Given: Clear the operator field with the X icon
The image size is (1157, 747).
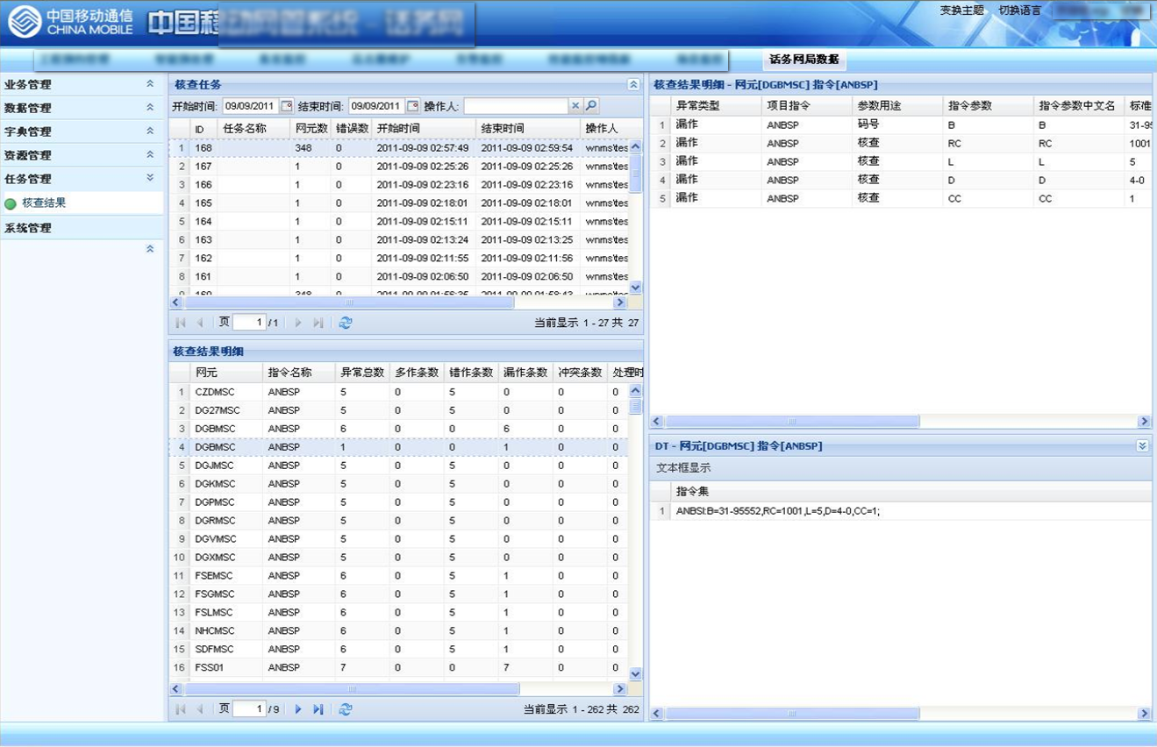Looking at the screenshot, I should pos(575,106).
